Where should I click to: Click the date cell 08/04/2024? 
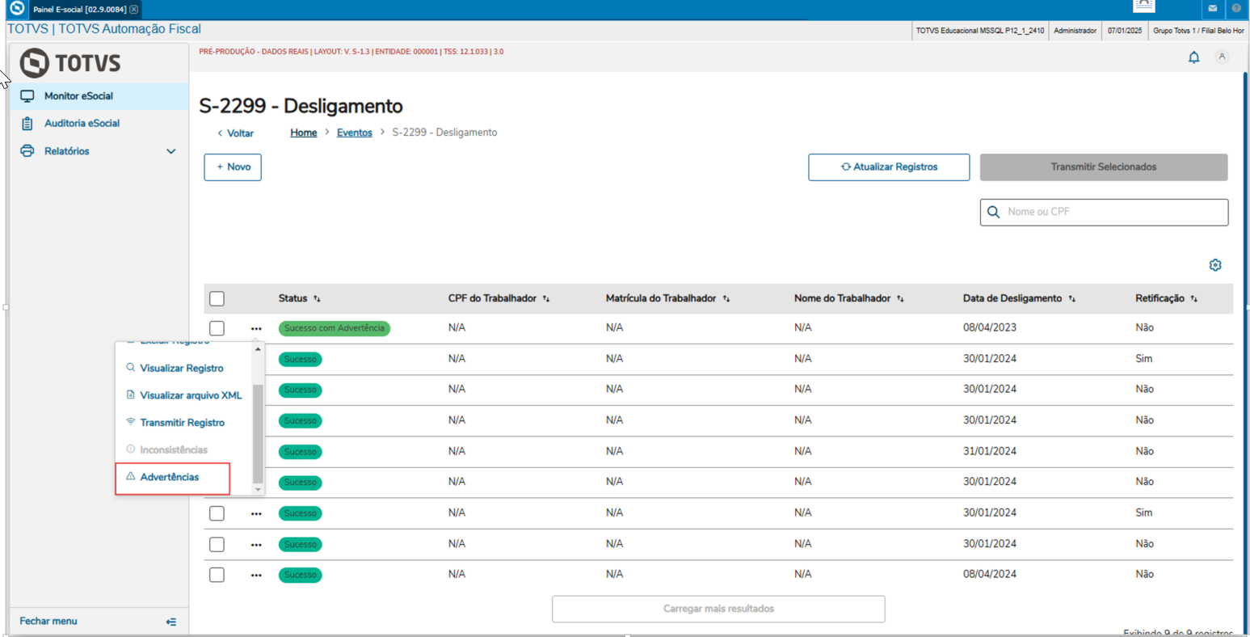pyautogui.click(x=990, y=575)
